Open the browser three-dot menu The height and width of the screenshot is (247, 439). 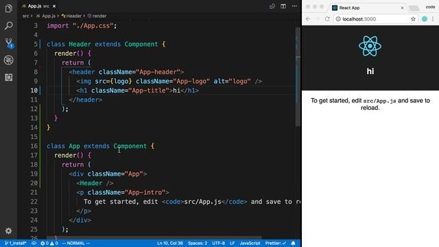[433, 19]
